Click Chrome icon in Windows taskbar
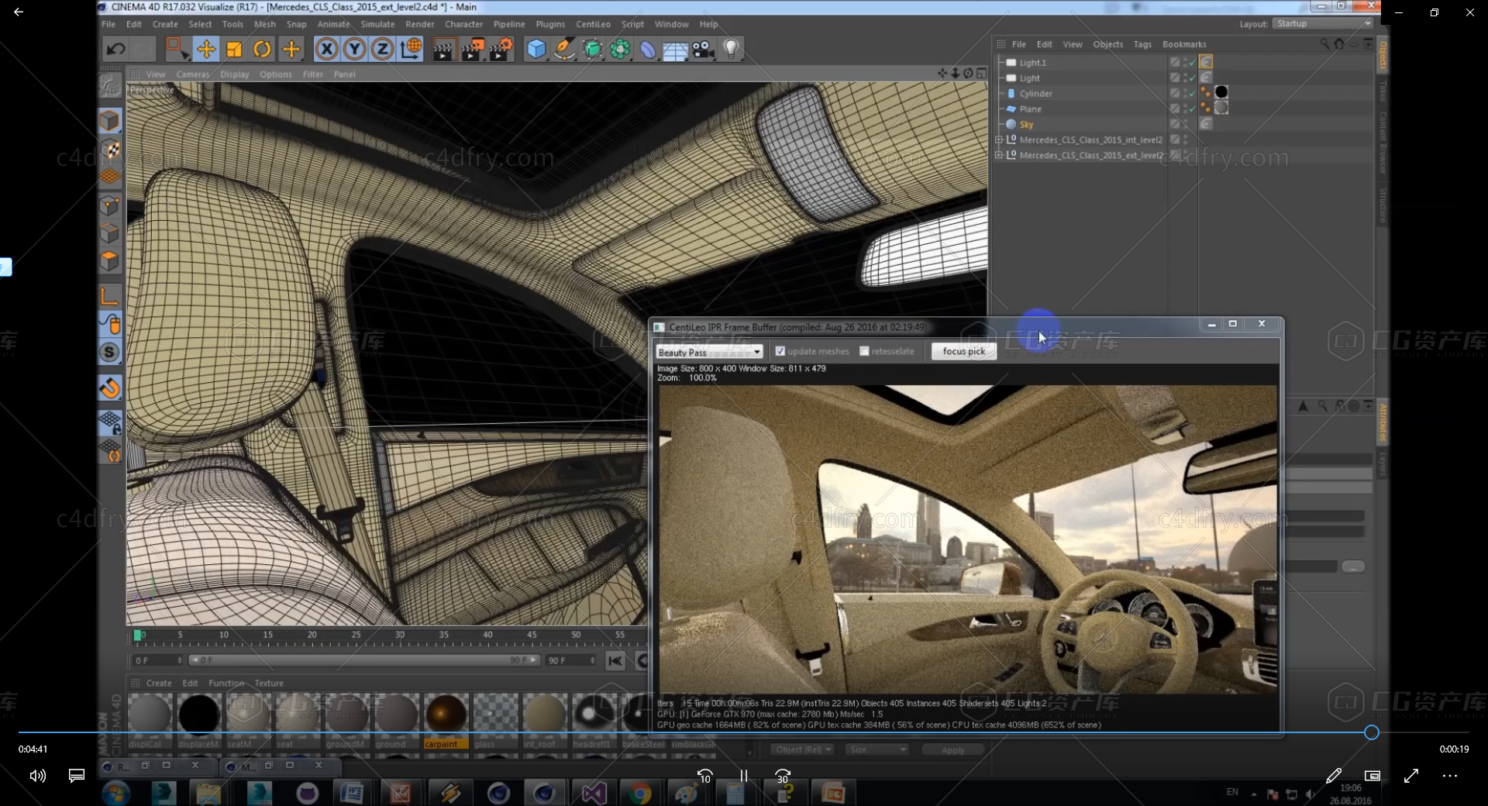The width and height of the screenshot is (1488, 806). pyautogui.click(x=640, y=794)
